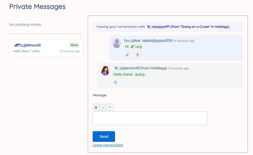Insert a link with the chain icon button
253x155 pixels.
point(110,107)
